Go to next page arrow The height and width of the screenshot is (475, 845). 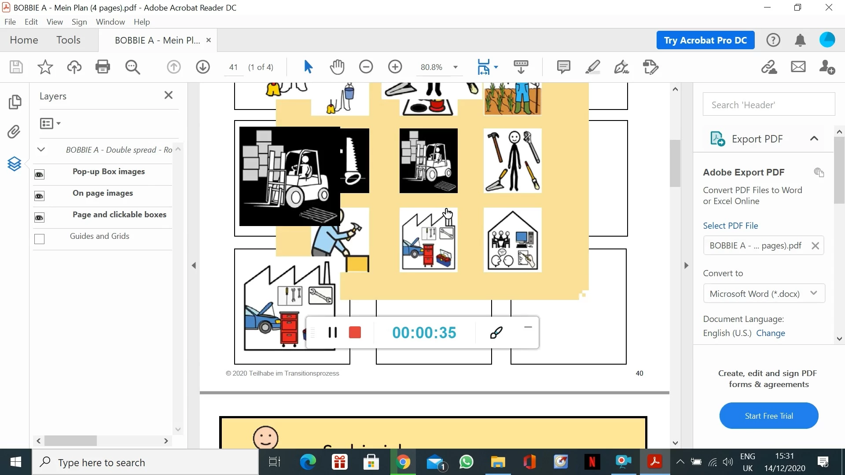tap(202, 67)
